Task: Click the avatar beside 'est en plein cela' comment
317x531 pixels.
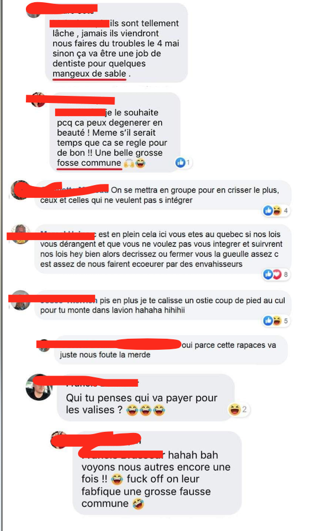Action: [20, 234]
